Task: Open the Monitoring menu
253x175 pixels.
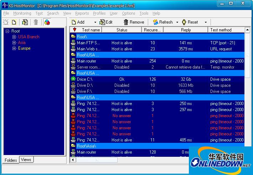Action: 22,14
